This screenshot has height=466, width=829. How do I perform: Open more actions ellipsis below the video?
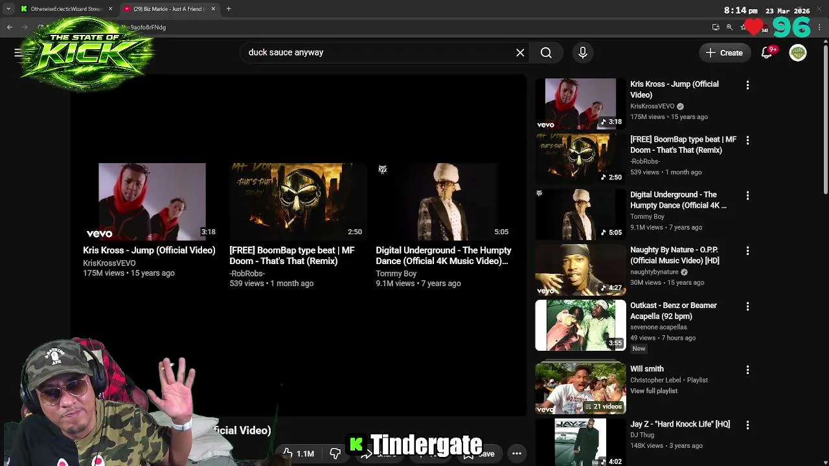point(517,454)
